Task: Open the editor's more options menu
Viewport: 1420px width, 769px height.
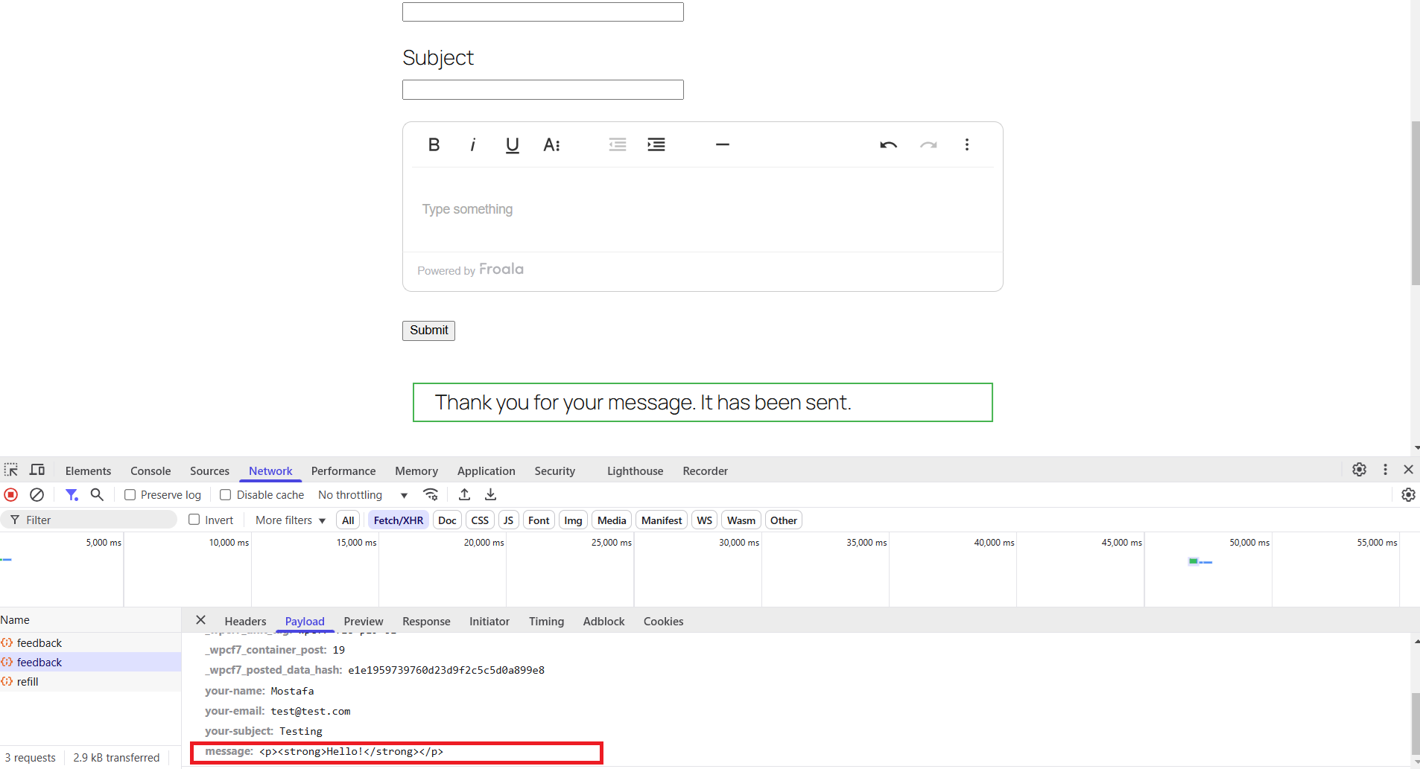Action: click(x=966, y=144)
